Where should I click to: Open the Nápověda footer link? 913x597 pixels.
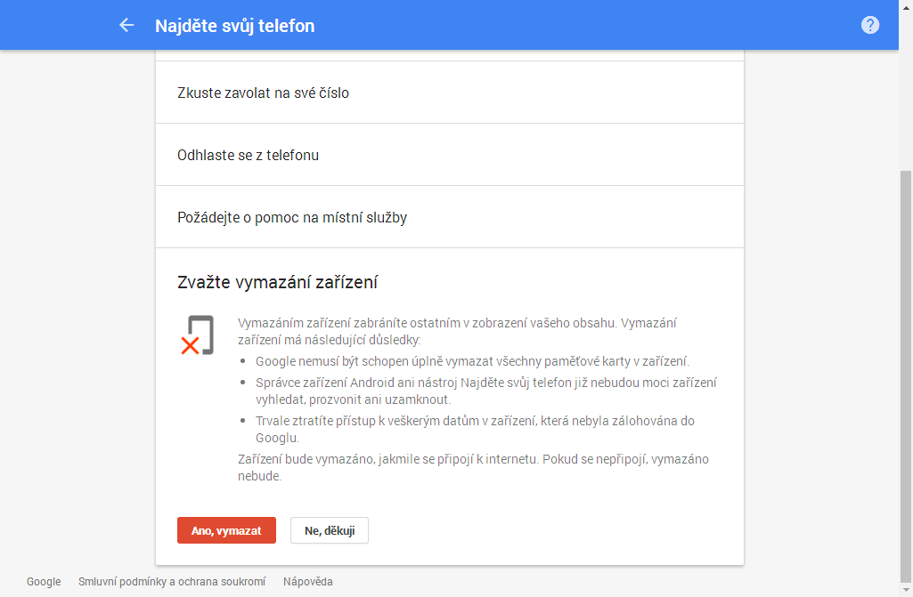tap(308, 581)
